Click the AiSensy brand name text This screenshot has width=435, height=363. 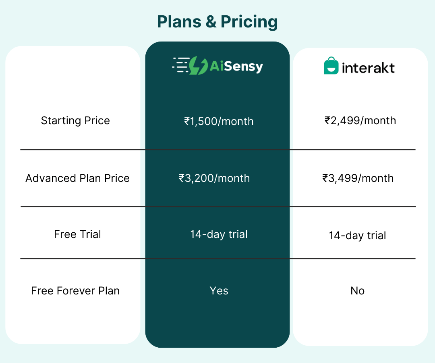click(x=236, y=66)
